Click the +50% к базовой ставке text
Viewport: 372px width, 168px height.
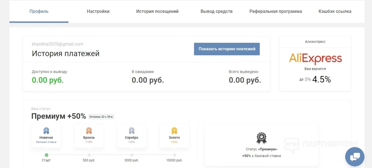click(262, 156)
